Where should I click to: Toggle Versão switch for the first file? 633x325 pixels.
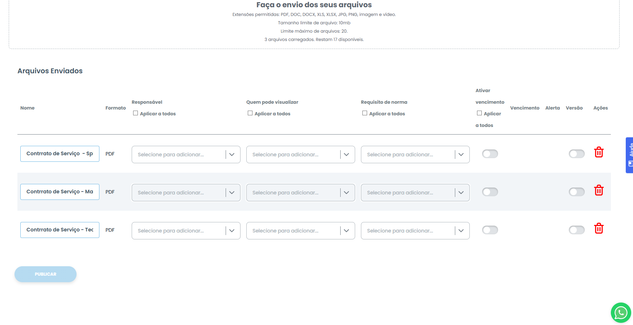point(576,154)
